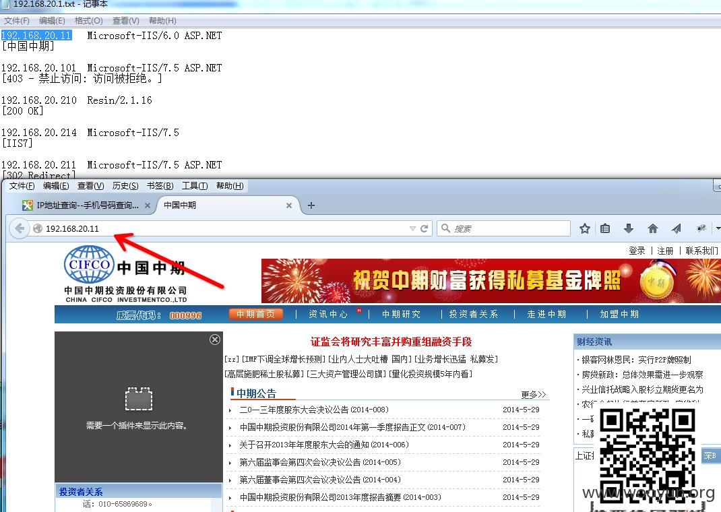Close the IP地址查询 tab
Screen dimensions: 721x512
pyautogui.click(x=148, y=205)
